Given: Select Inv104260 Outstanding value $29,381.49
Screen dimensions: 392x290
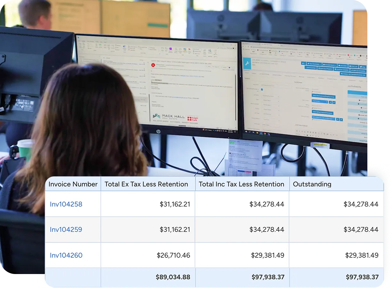Looking at the screenshot, I should 362,255.
